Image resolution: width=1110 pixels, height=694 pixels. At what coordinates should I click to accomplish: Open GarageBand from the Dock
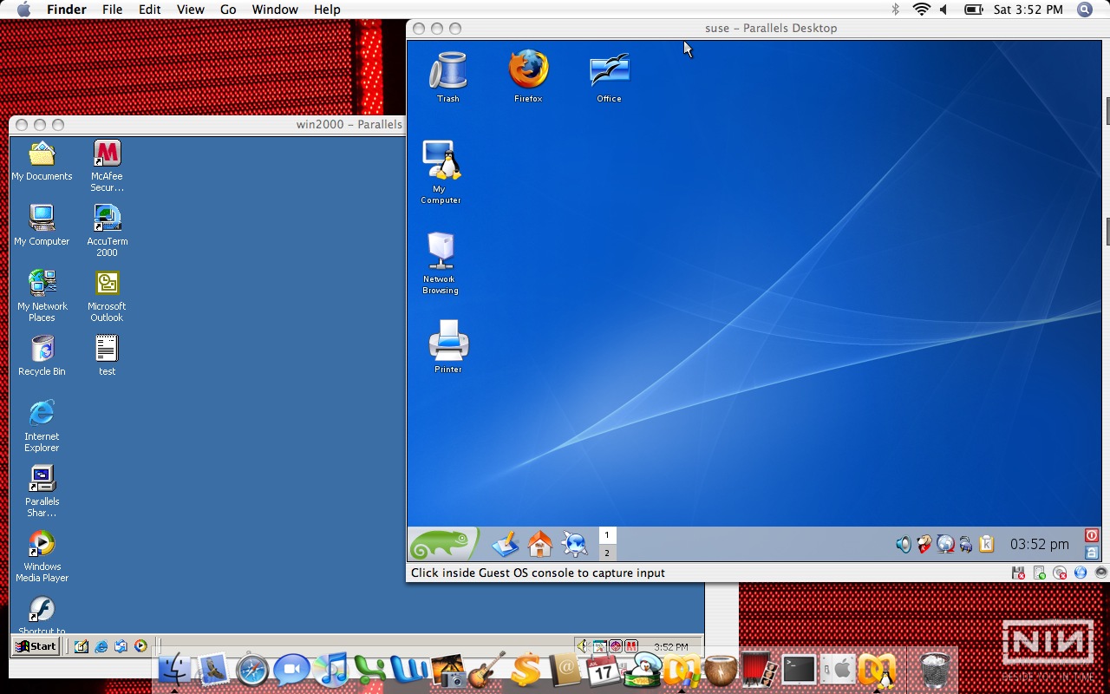pyautogui.click(x=486, y=671)
